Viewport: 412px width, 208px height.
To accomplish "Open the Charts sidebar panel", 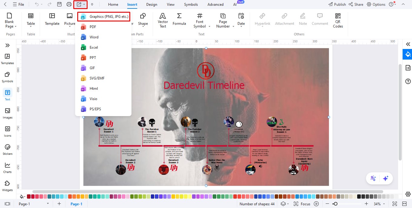I will tap(8, 168).
